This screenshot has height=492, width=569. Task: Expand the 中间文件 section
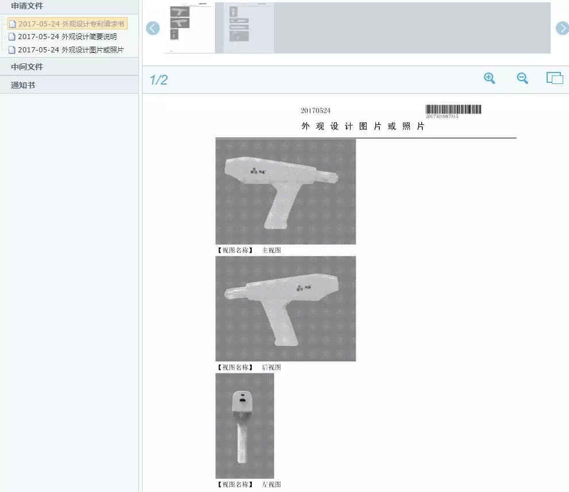tap(69, 67)
